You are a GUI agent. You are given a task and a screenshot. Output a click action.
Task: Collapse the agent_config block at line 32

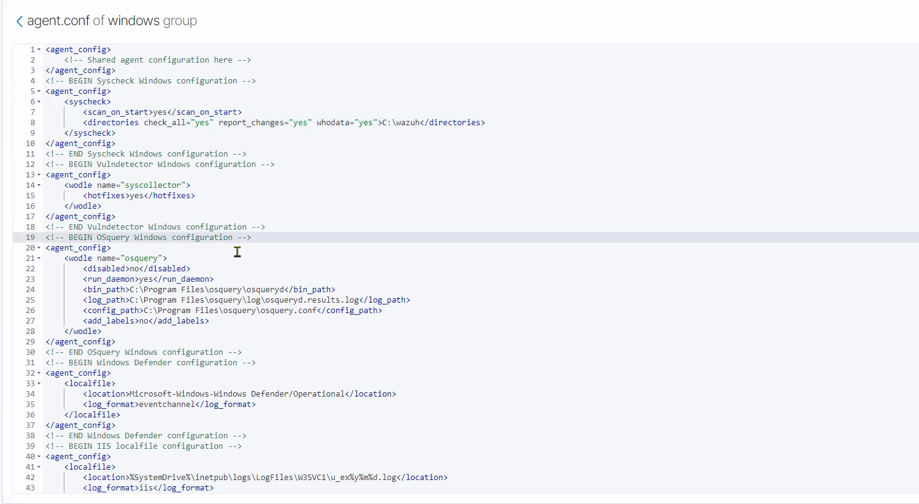click(39, 373)
